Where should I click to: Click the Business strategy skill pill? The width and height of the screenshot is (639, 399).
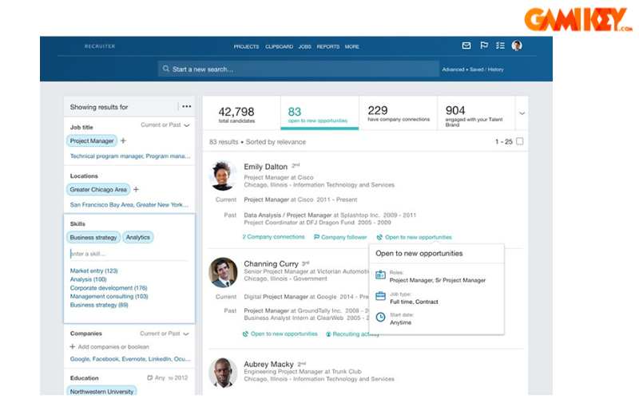(x=93, y=237)
